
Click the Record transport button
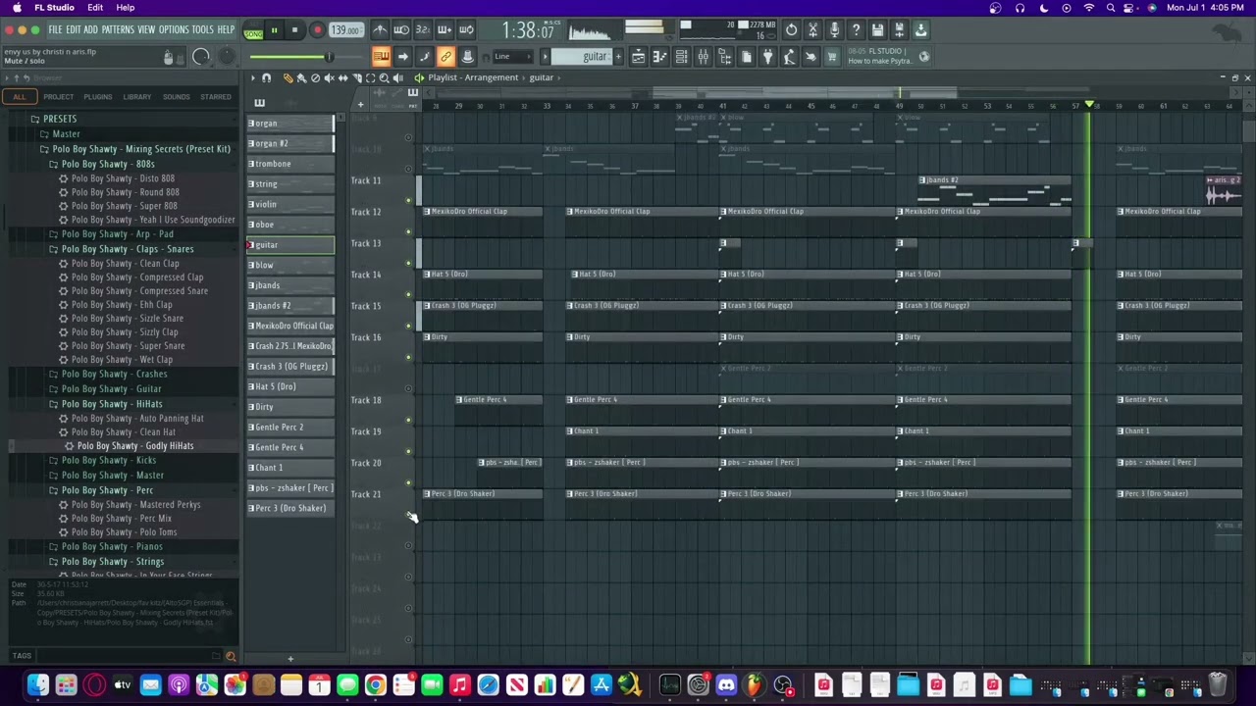pyautogui.click(x=317, y=30)
